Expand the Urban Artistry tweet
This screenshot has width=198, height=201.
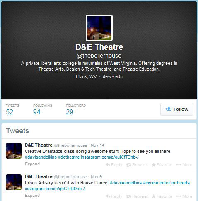(32, 196)
